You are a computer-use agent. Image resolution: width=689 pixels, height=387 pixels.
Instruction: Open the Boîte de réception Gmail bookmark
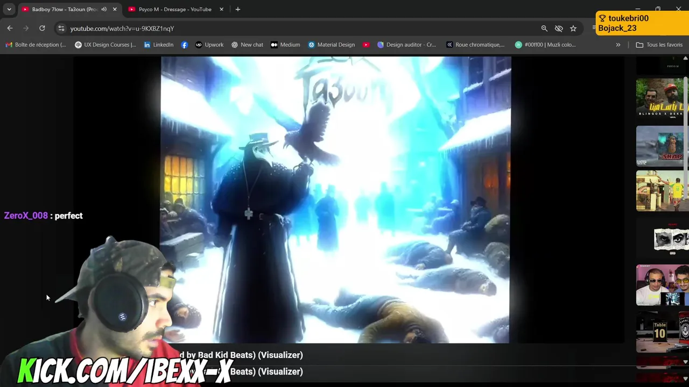coord(36,45)
